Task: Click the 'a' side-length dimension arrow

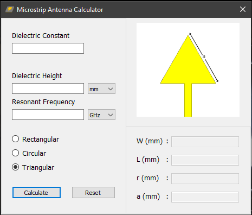Action: click(204, 58)
